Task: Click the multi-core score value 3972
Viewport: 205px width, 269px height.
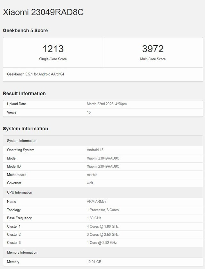Action: pyautogui.click(x=153, y=49)
